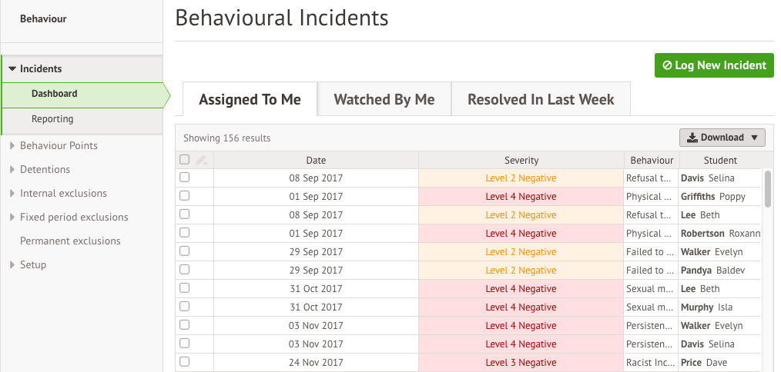Click the download tray icon

tap(692, 138)
